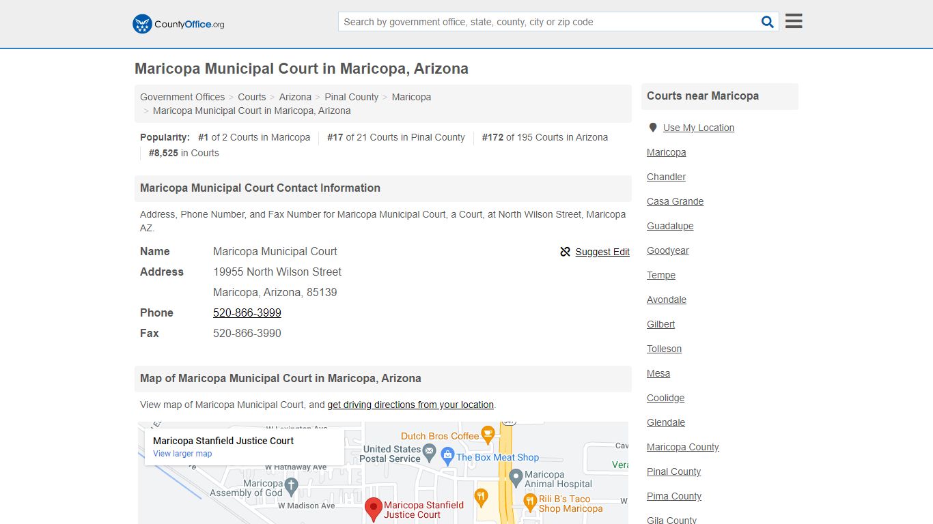
Task: Click Use My Location link
Action: point(699,128)
